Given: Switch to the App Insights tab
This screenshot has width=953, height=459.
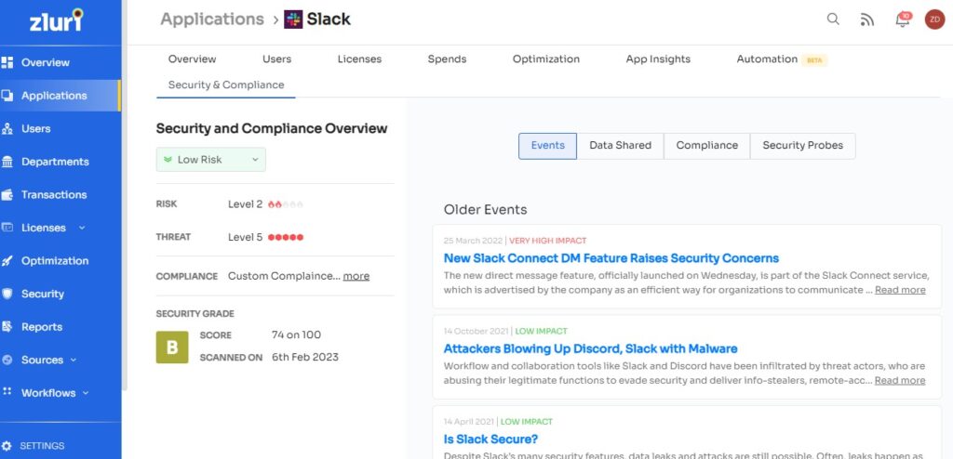Looking at the screenshot, I should click(658, 59).
